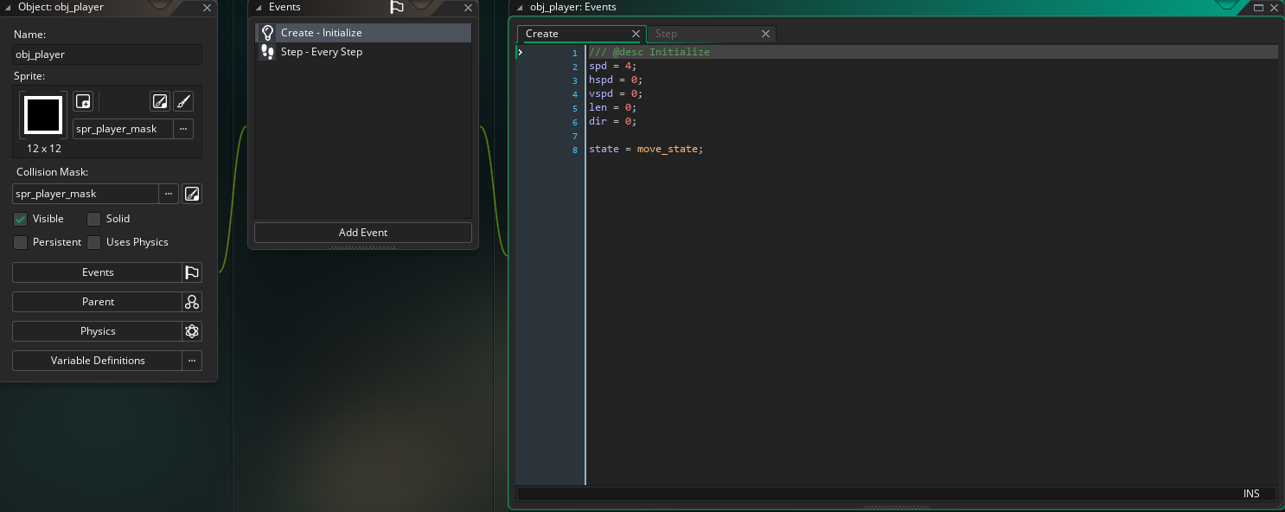1285x512 pixels.
Task: Close the Events panel
Action: coord(468,7)
